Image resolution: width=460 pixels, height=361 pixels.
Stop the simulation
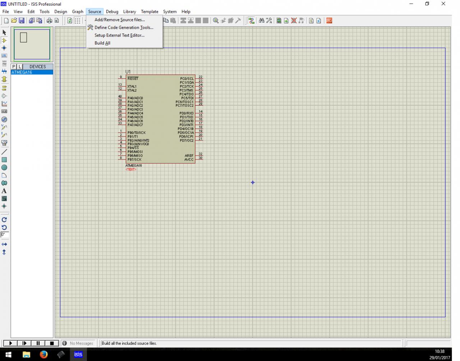(52, 343)
